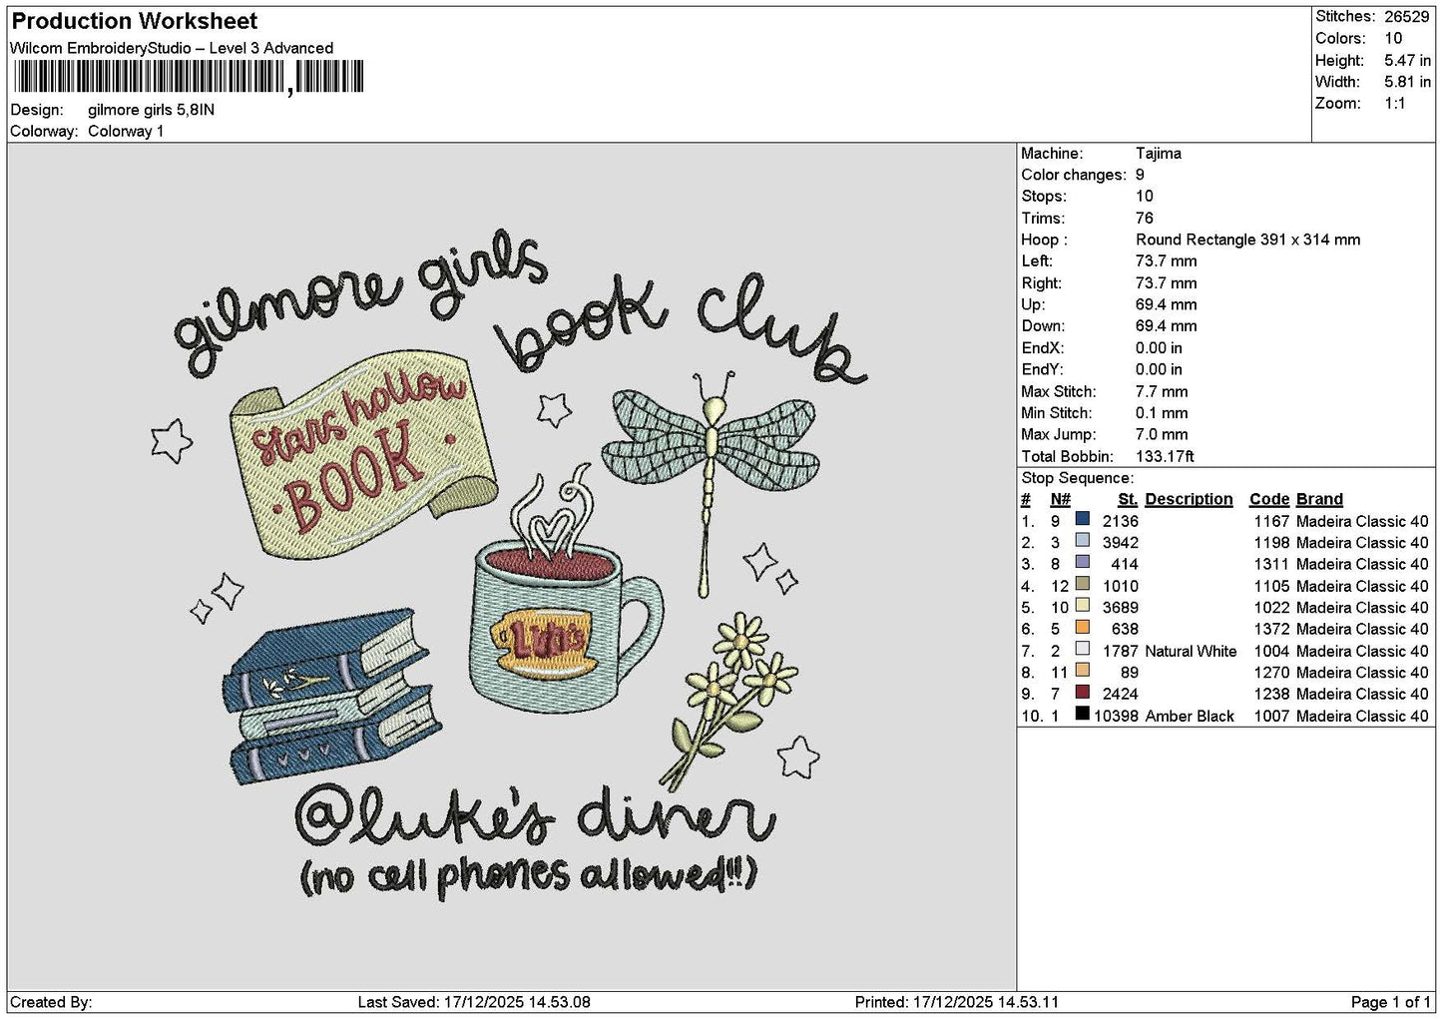The width and height of the screenshot is (1442, 1019).
Task: Click the stitches count 26529
Action: click(1407, 17)
